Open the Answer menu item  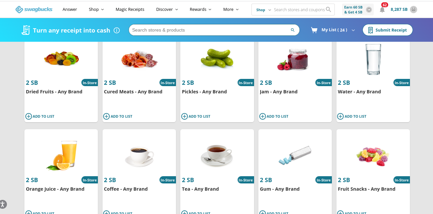(x=70, y=10)
